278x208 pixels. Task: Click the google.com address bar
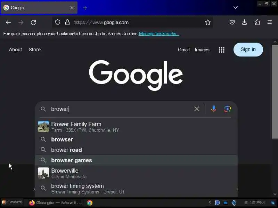(x=133, y=22)
